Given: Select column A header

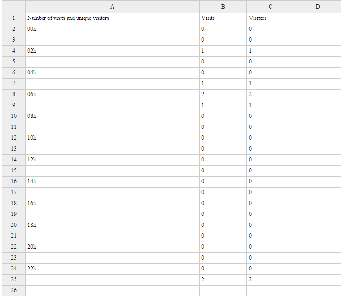Looking at the screenshot, I should click(x=112, y=7).
